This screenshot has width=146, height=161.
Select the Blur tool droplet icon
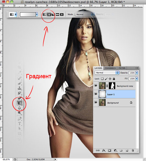(19, 108)
